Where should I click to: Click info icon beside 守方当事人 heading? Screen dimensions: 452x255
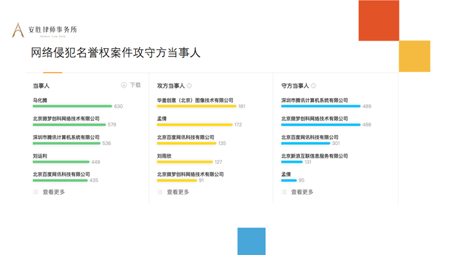pyautogui.click(x=313, y=86)
